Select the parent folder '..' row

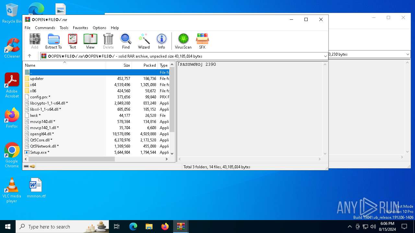(x=97, y=72)
